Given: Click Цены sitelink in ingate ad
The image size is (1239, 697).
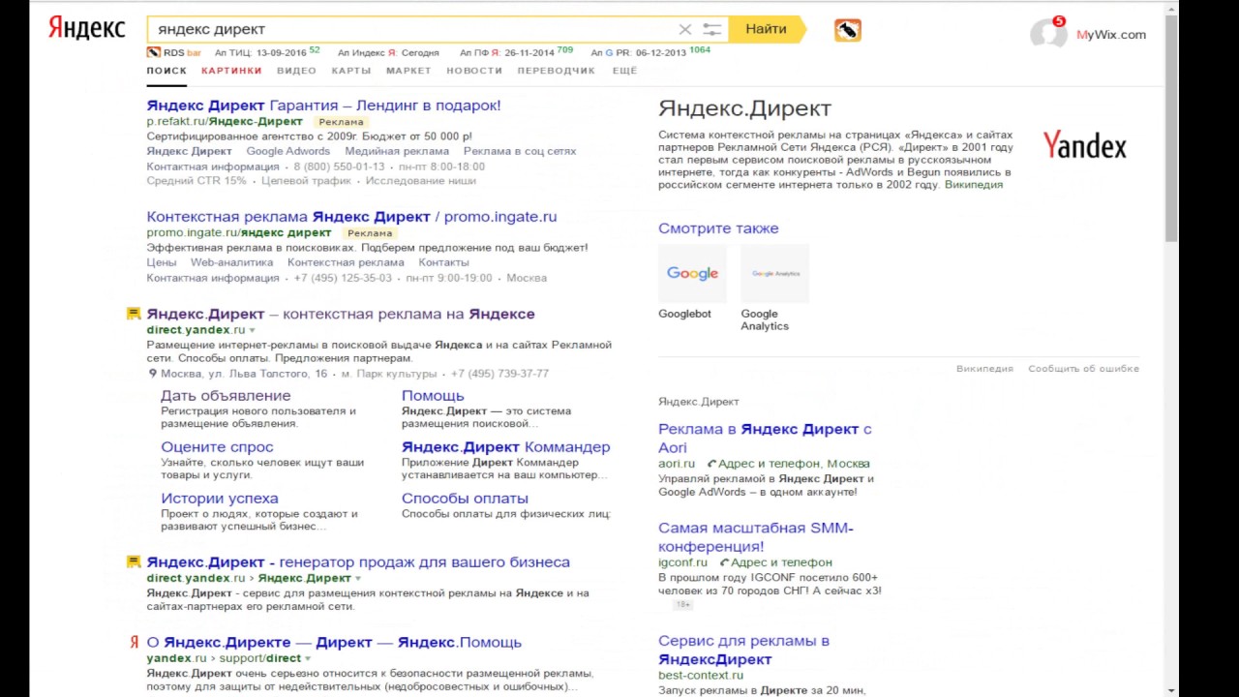Looking at the screenshot, I should pos(162,262).
